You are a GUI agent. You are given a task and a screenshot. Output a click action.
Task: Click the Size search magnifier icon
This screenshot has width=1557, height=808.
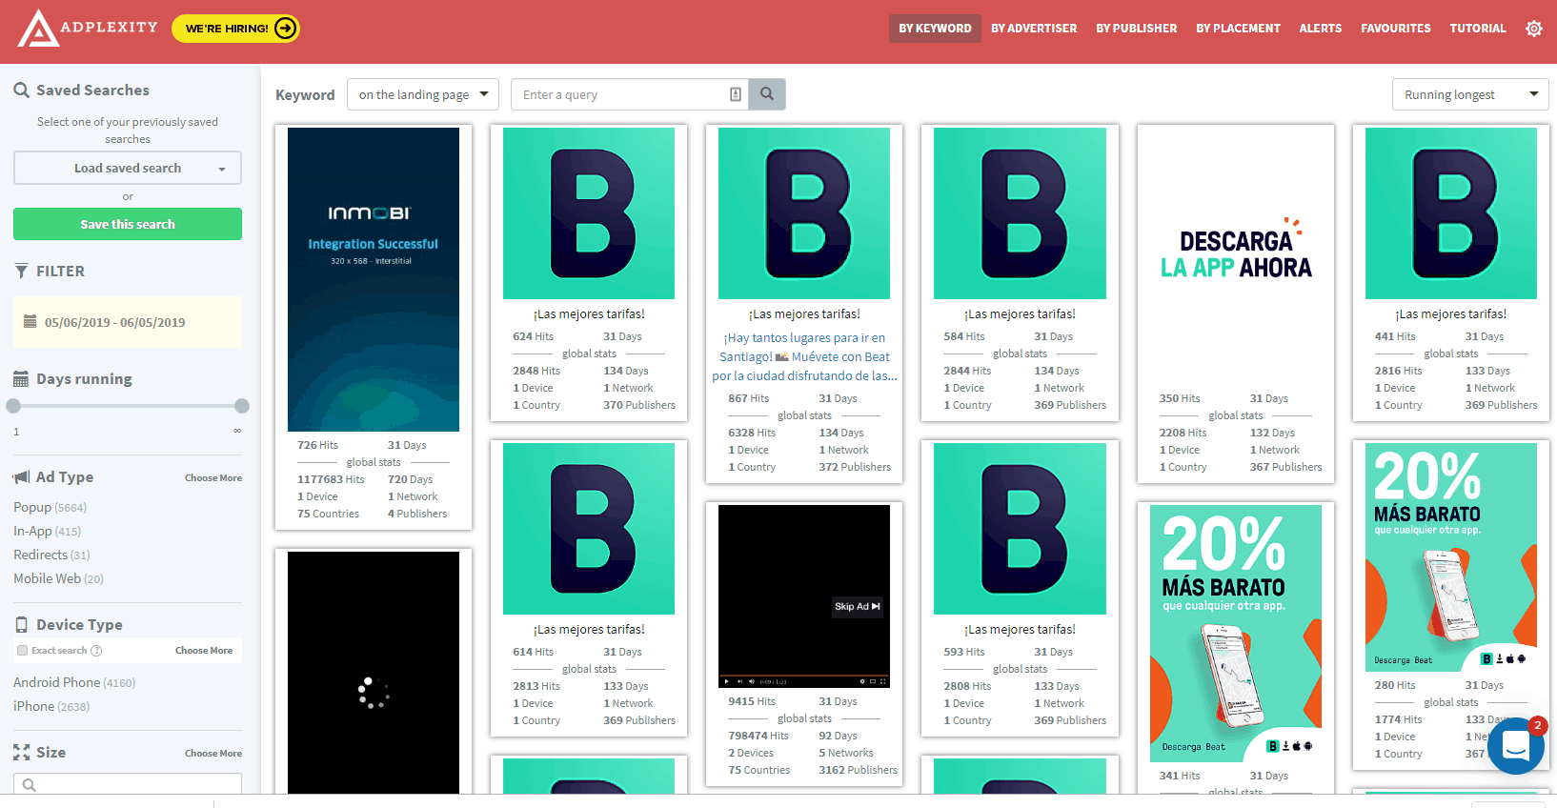[x=30, y=785]
